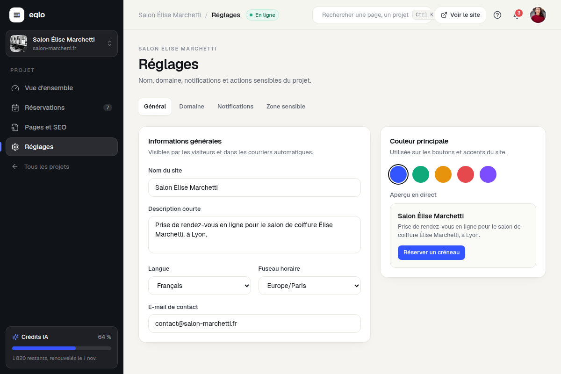Click the back arrow beside Tous les projets
The image size is (561, 374).
tap(15, 166)
